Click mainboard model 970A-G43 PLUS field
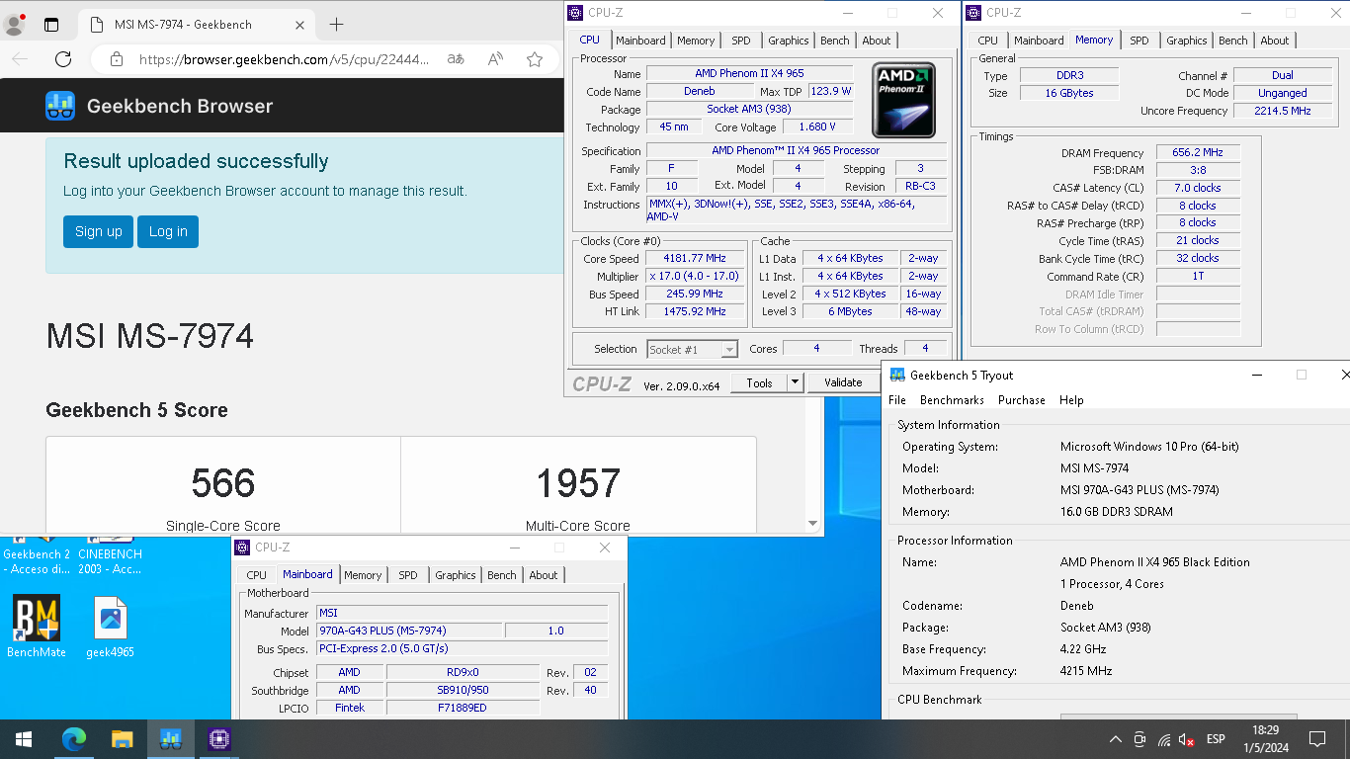This screenshot has height=759, width=1350. point(410,631)
